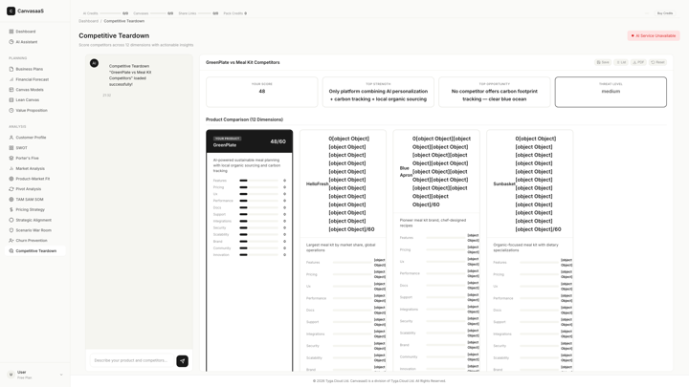689x387 pixels.
Task: Reset the competitive teardown
Action: click(x=657, y=62)
